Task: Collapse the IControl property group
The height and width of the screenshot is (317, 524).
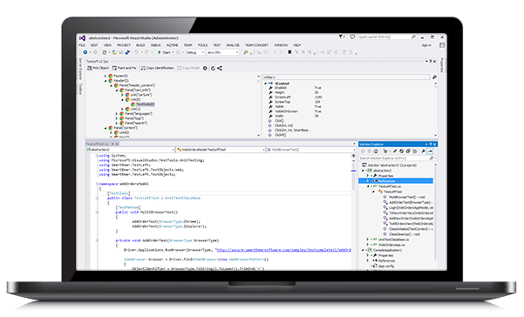Action: tap(266, 84)
